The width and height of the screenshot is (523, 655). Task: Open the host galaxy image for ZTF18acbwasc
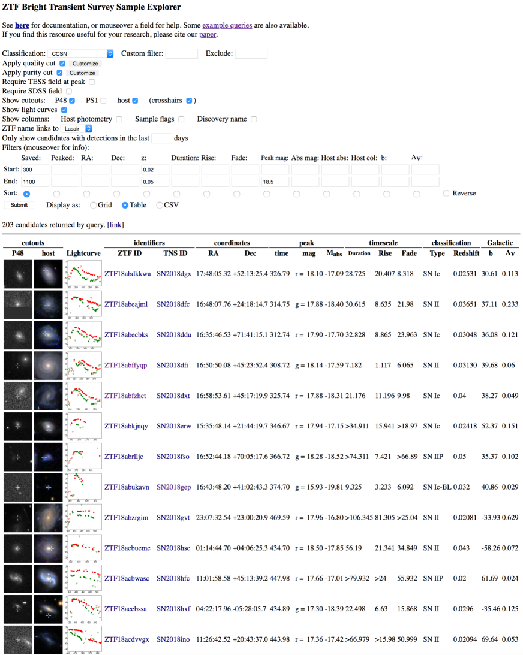point(49,578)
